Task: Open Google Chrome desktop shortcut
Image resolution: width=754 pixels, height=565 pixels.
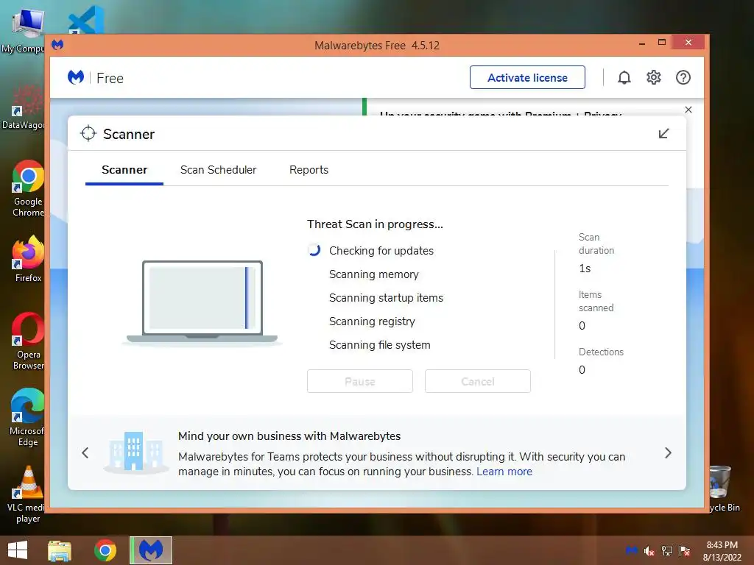Action: coord(28,189)
